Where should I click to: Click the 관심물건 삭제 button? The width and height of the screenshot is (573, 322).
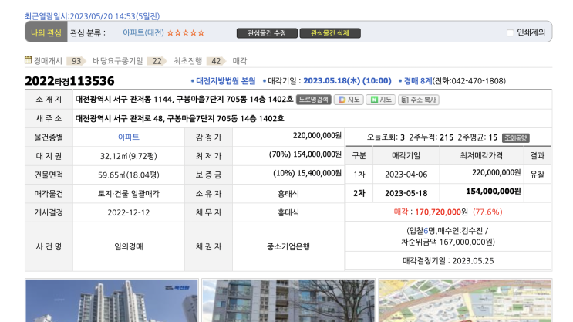click(x=330, y=33)
